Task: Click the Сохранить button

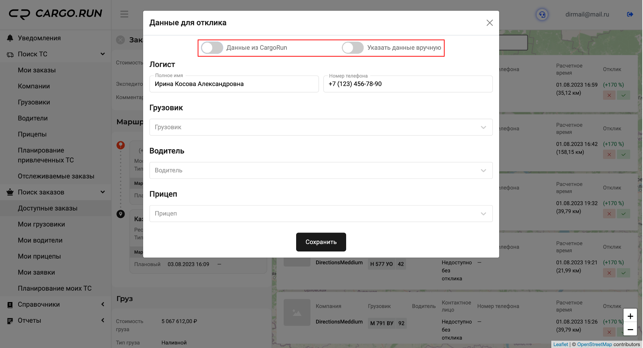Action: coord(321,242)
